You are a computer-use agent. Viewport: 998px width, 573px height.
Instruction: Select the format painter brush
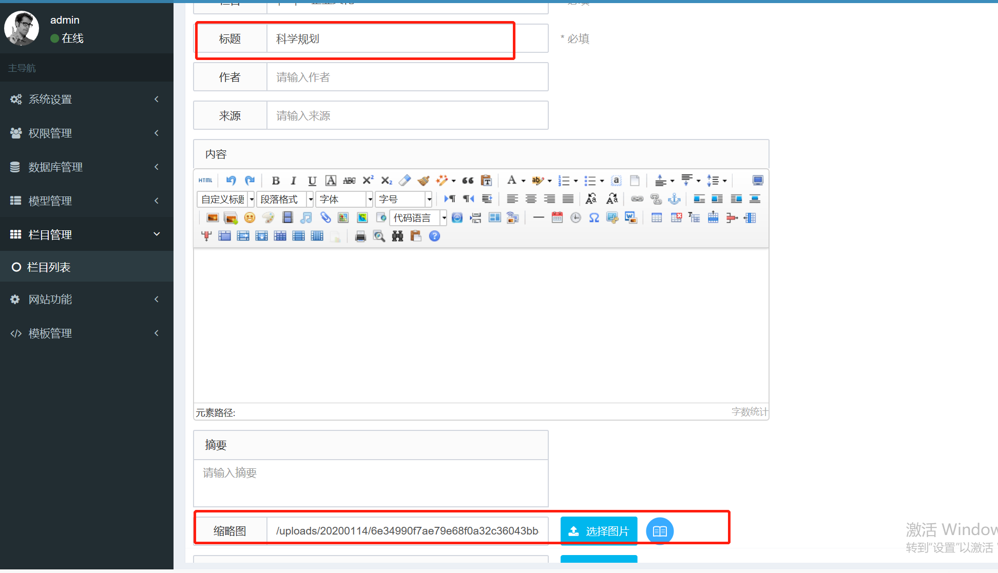(x=424, y=181)
